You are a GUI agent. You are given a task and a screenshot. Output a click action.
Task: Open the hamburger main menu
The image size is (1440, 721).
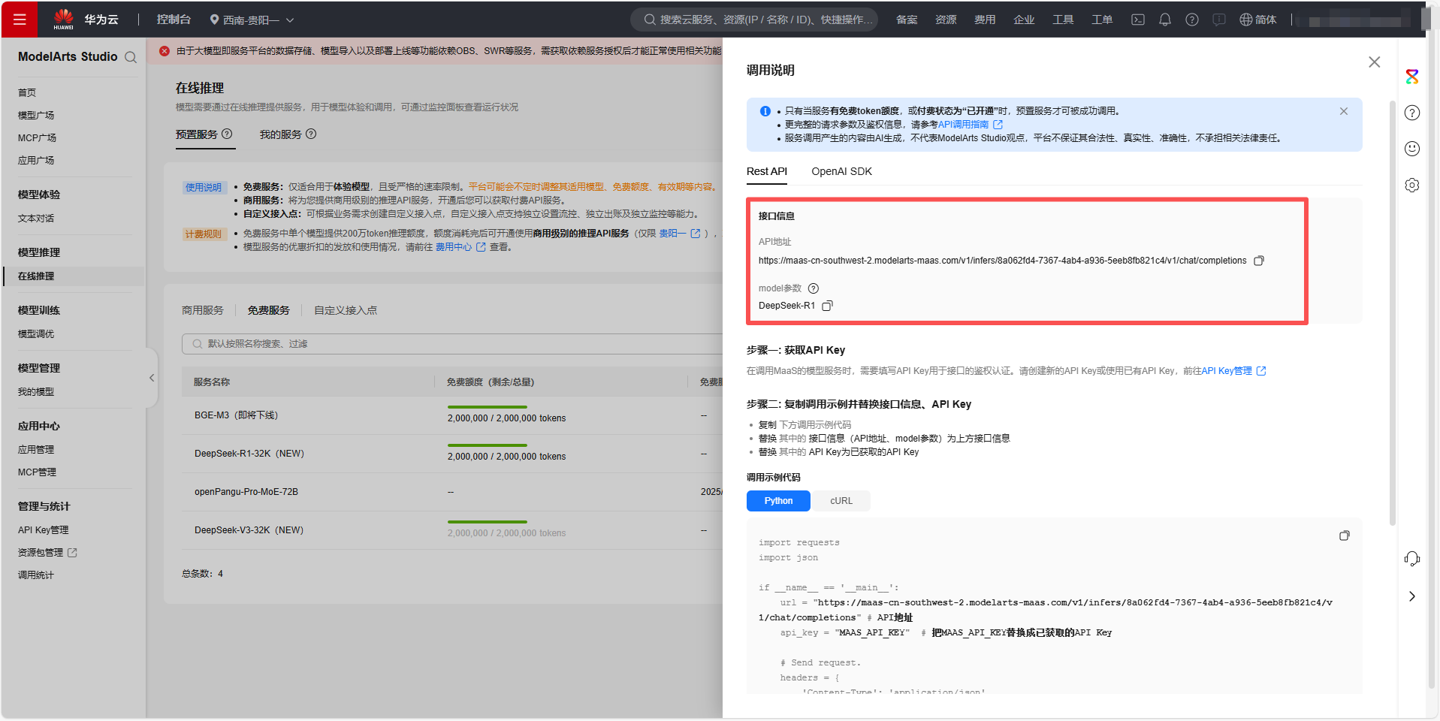[x=20, y=20]
